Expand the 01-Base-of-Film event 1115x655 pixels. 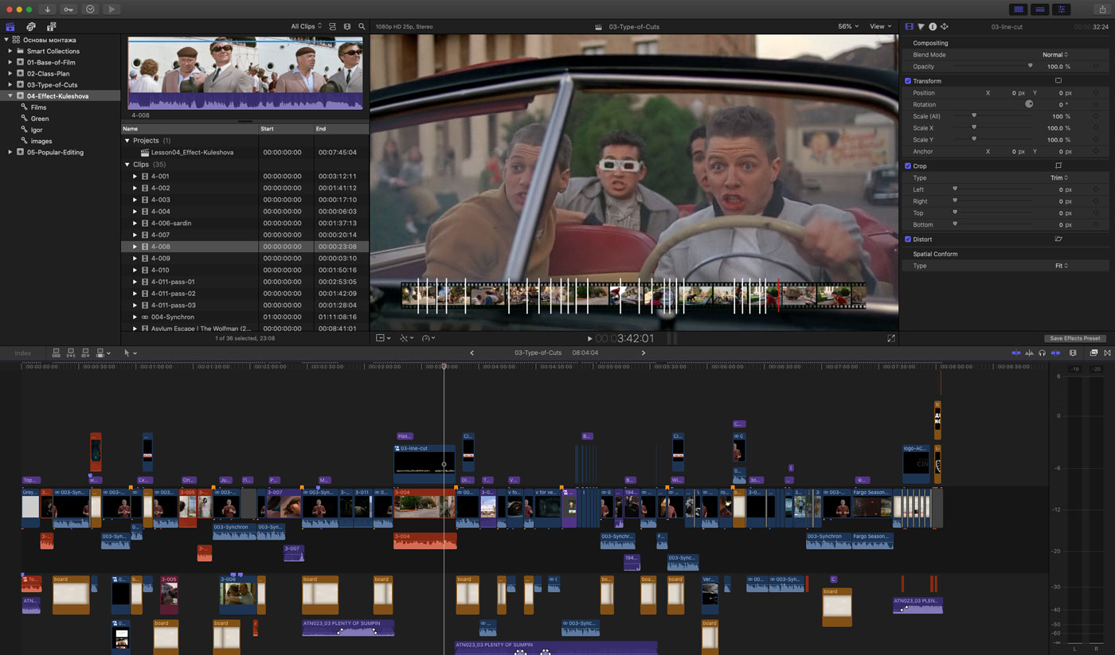pyautogui.click(x=10, y=62)
